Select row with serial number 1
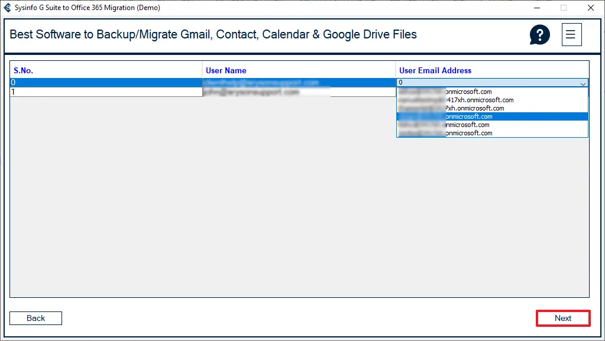 (x=106, y=92)
